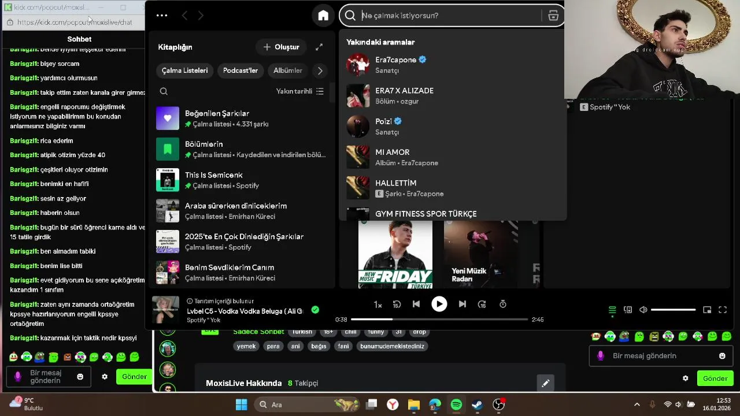740x416 pixels.
Task: Click purple microphone icon in left chat
Action: pos(17,377)
